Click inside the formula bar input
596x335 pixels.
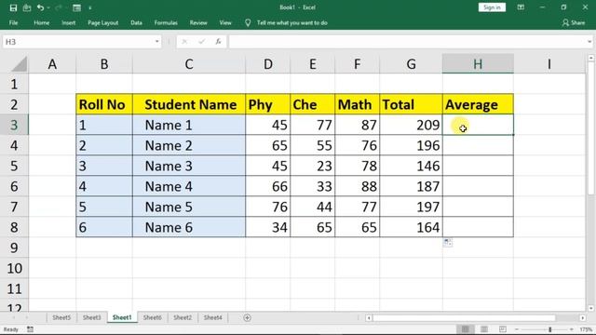pos(407,41)
